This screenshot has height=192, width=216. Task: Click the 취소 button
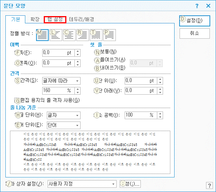[195, 33]
